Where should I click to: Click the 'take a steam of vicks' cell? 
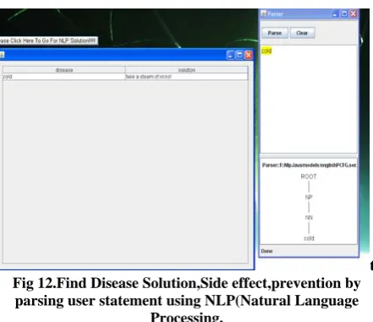coord(187,76)
